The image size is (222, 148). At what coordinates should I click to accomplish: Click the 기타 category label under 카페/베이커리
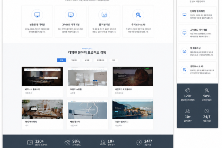click(27, 125)
